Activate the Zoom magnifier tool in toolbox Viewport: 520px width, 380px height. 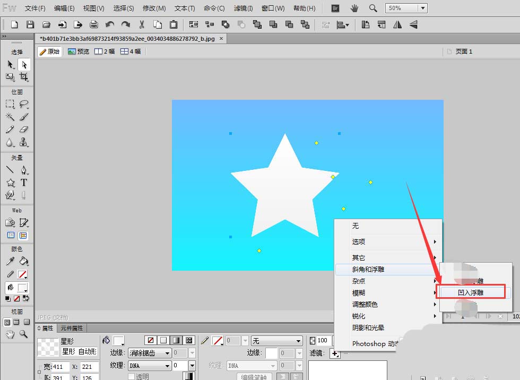click(24, 334)
